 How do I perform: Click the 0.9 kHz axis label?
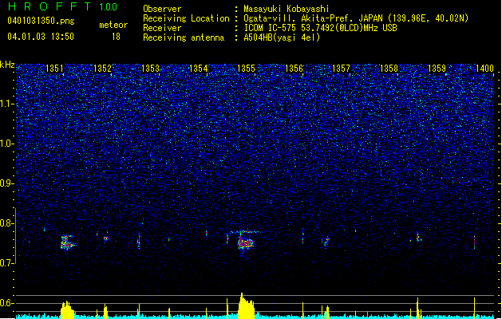pyautogui.click(x=7, y=183)
